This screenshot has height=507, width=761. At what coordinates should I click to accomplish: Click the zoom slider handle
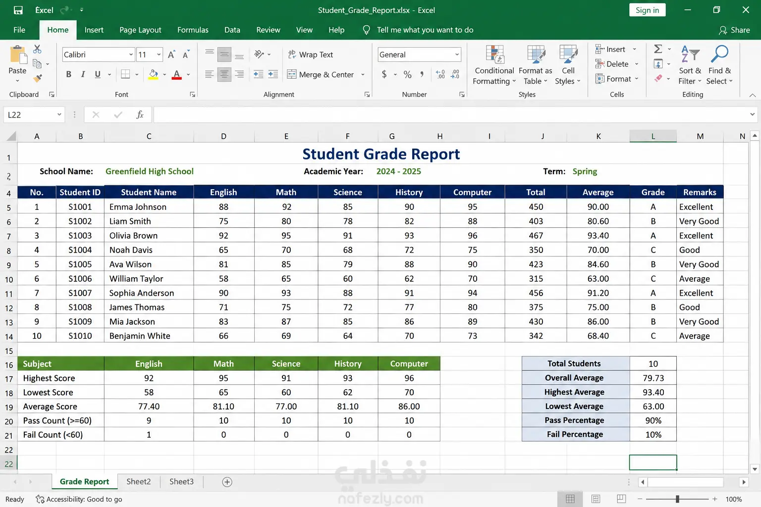point(677,499)
